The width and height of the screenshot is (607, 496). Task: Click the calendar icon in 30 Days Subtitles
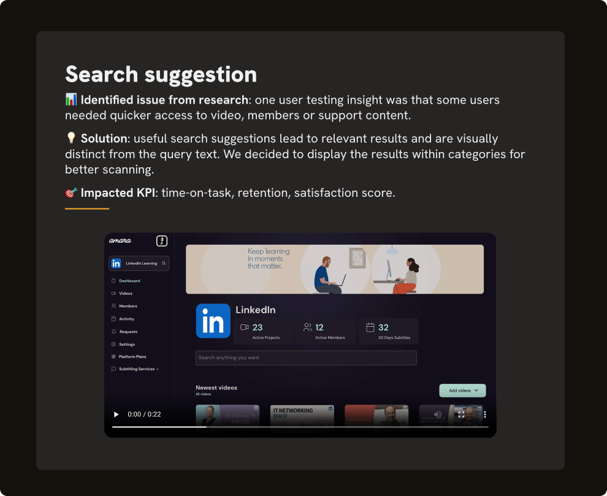tap(370, 327)
